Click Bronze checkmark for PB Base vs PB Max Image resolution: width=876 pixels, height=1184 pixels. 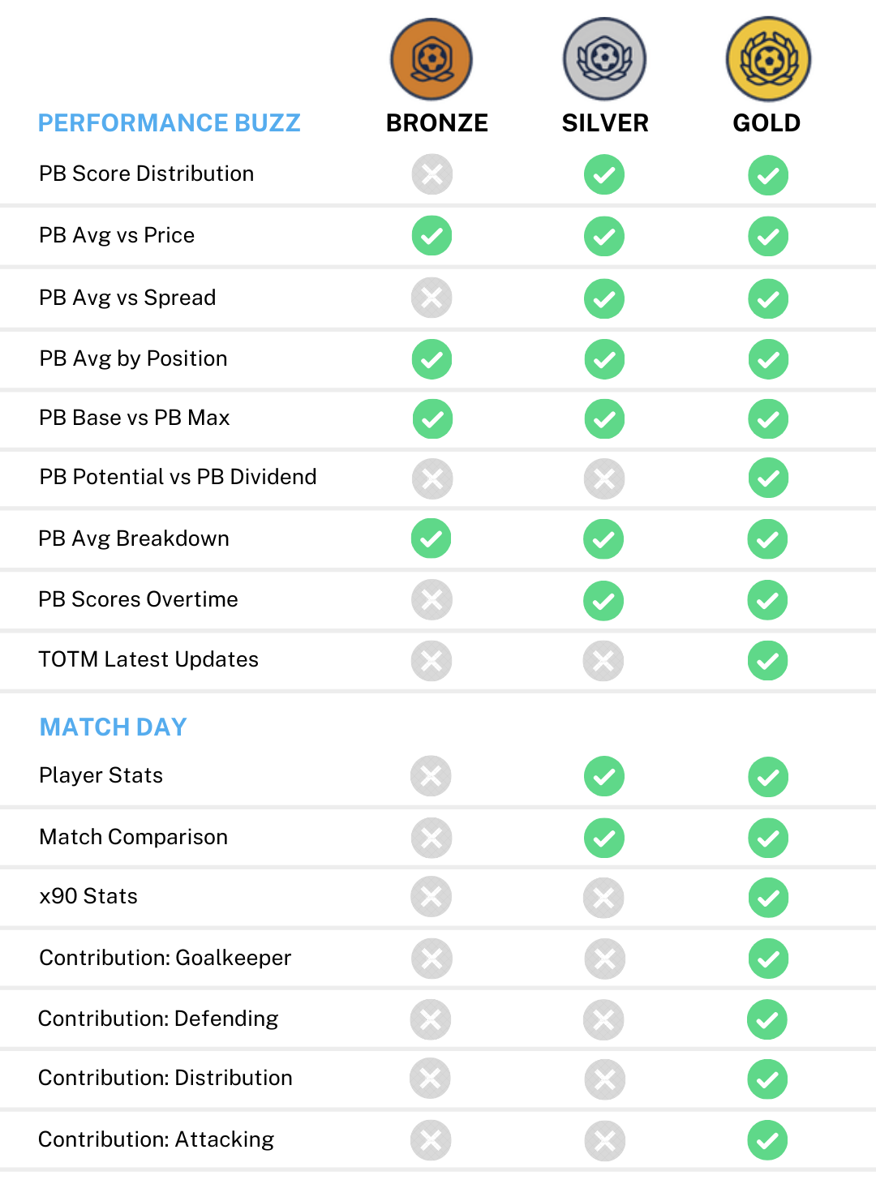(432, 419)
